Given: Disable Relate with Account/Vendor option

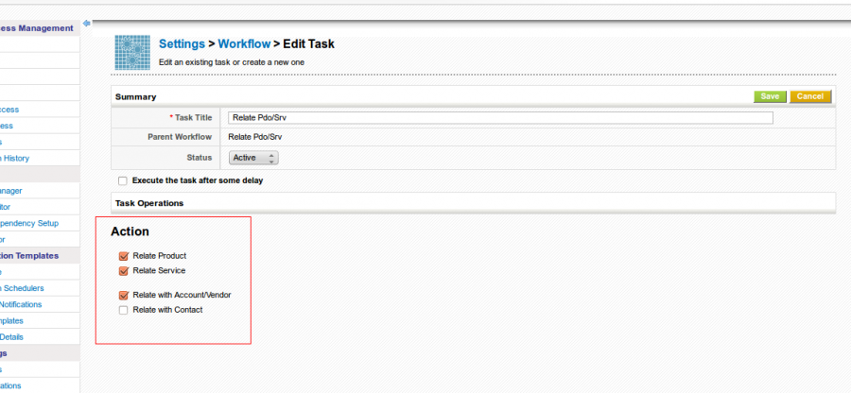Looking at the screenshot, I should click(x=123, y=295).
